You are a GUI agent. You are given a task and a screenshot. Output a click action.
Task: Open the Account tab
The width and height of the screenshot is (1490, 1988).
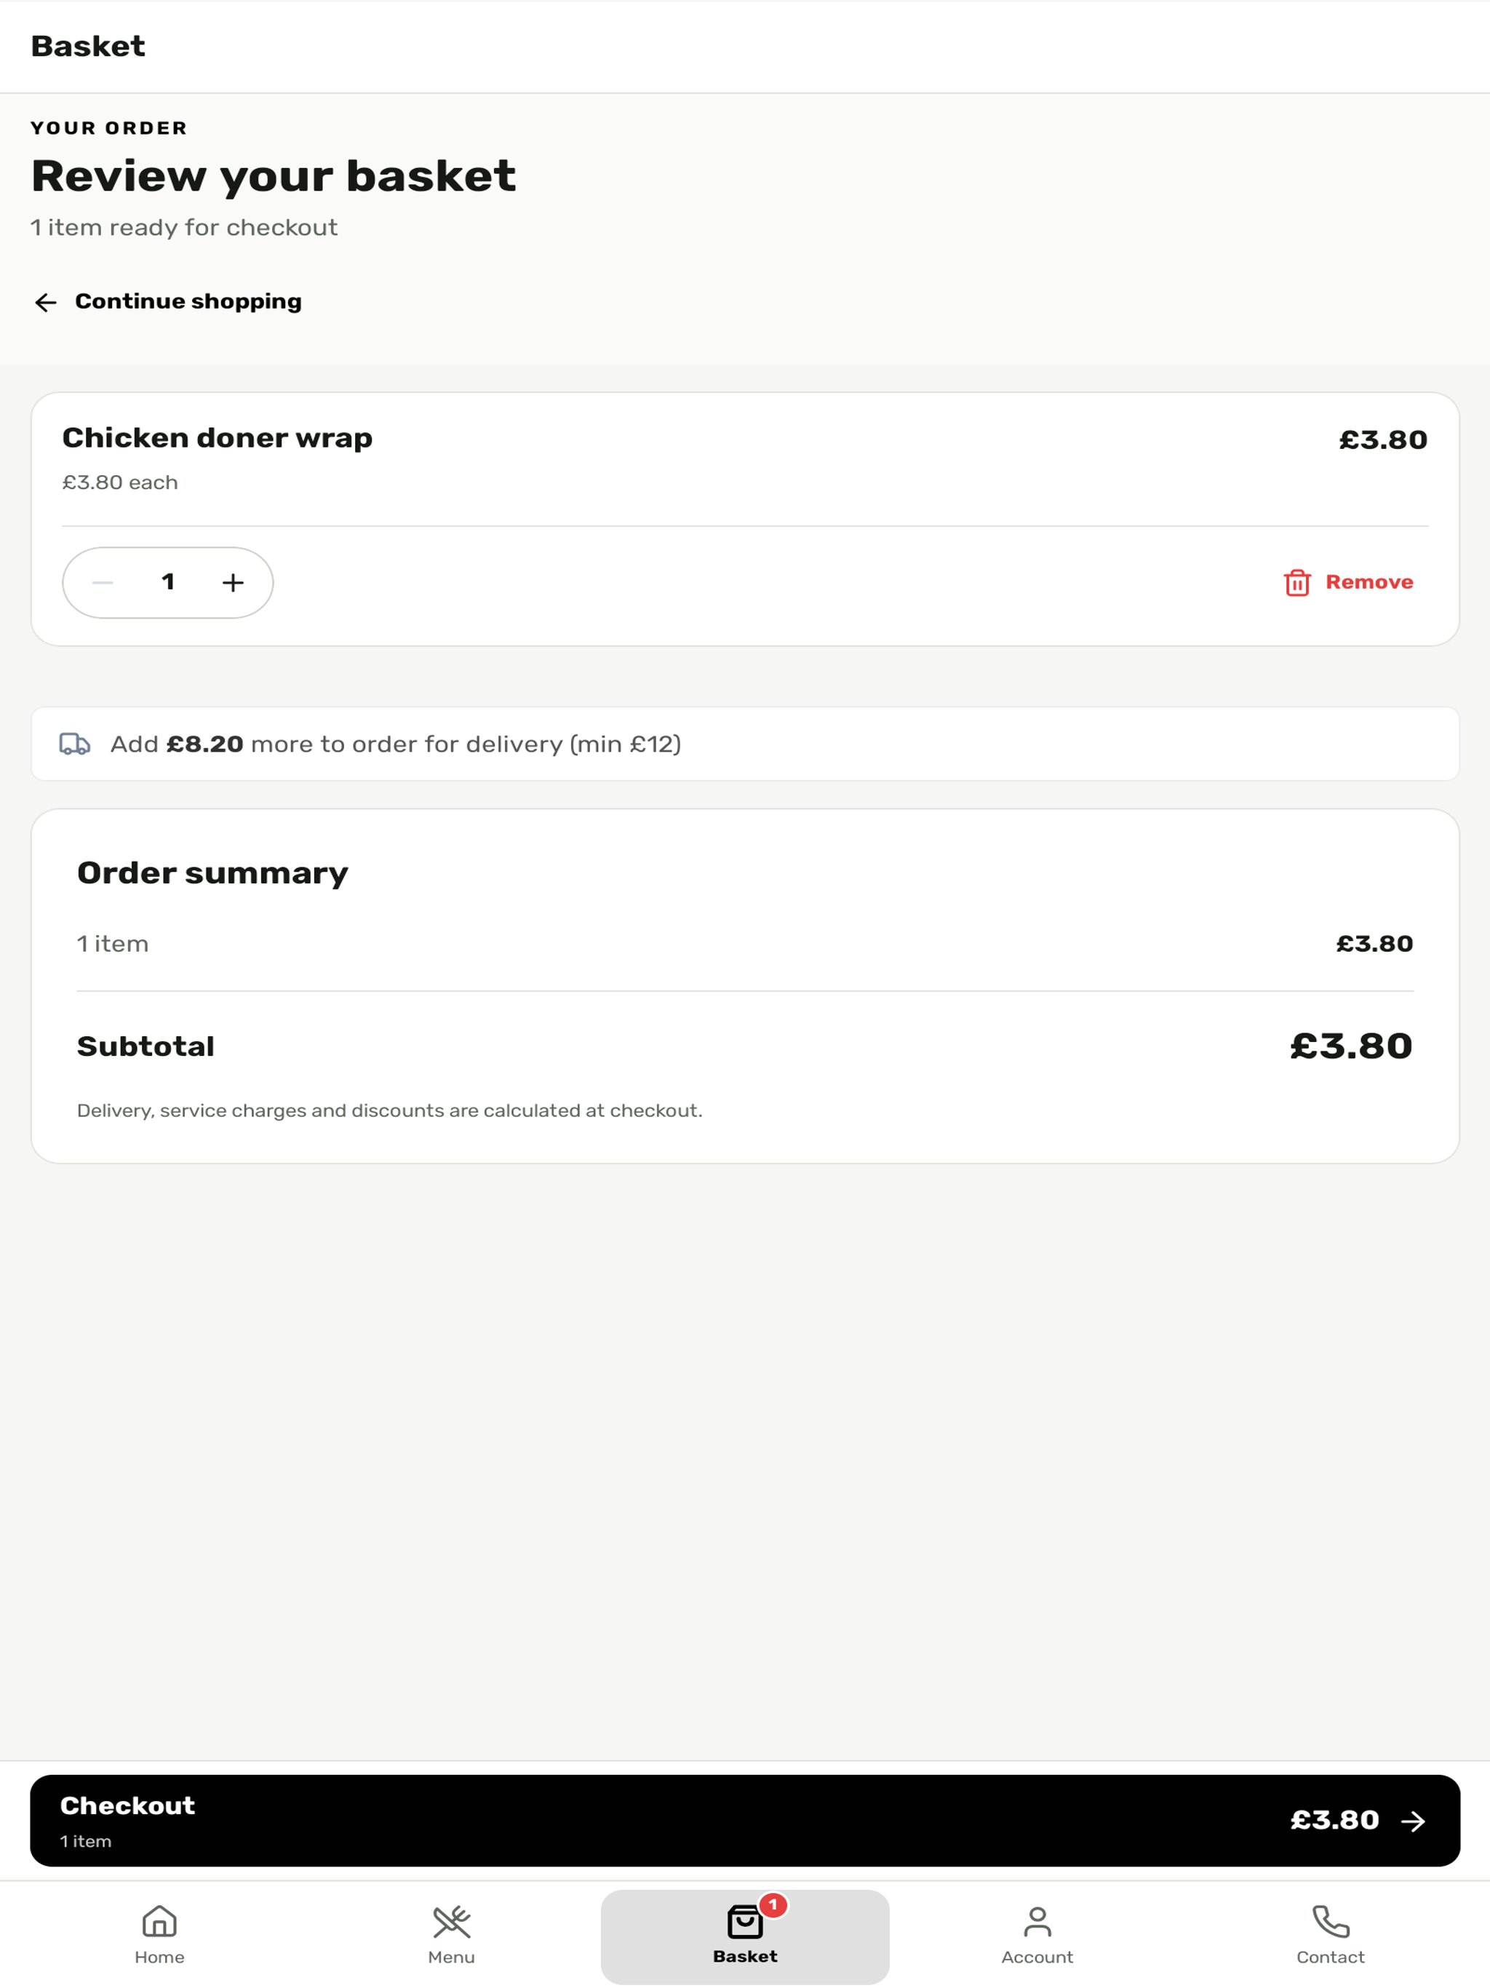tap(1037, 1936)
